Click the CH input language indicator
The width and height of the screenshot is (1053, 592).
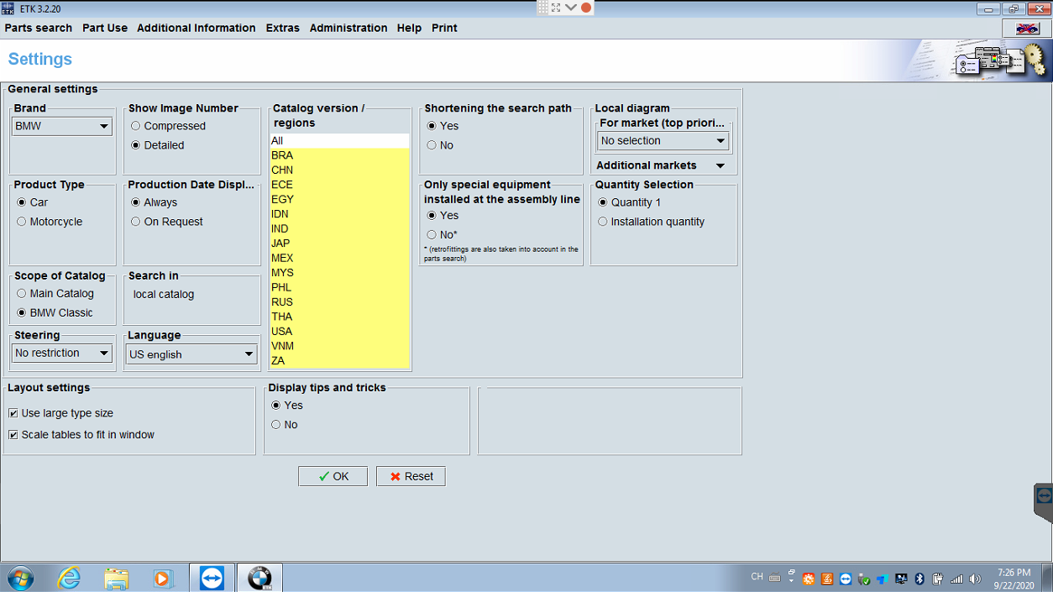click(757, 576)
